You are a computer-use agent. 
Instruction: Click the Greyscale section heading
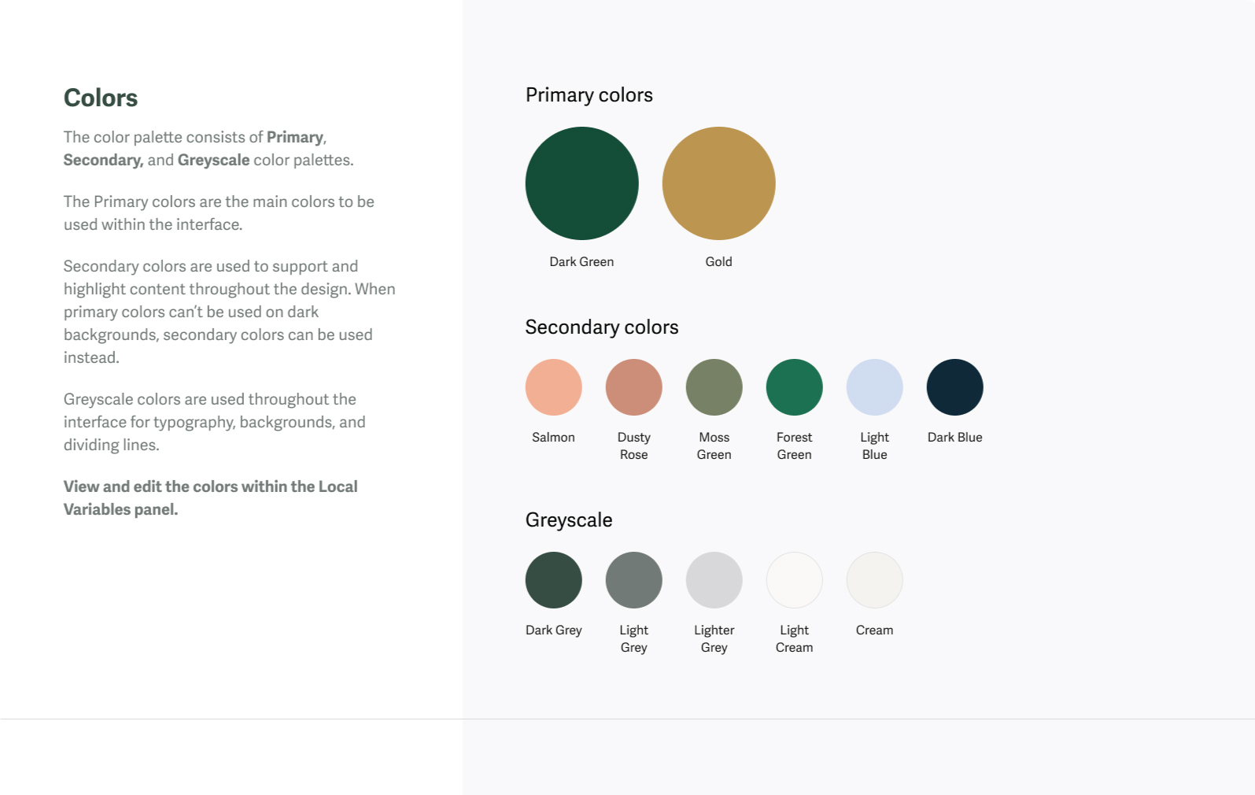569,520
